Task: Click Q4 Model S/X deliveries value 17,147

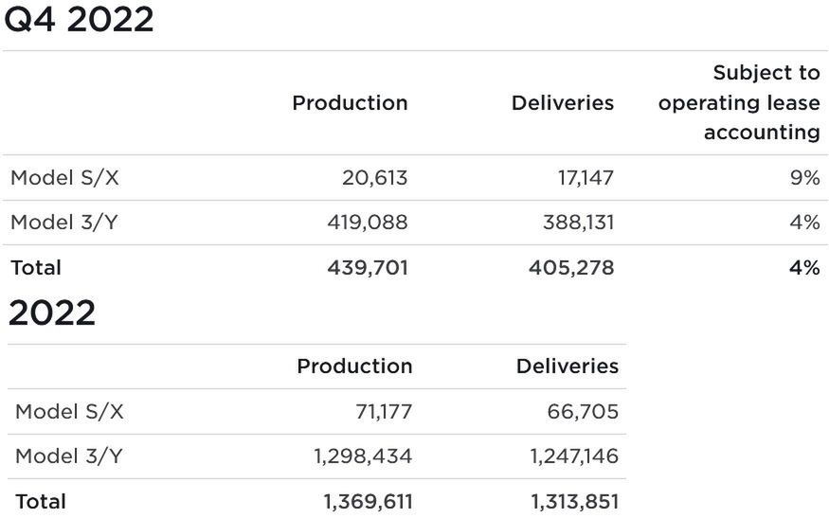Action: [x=586, y=178]
